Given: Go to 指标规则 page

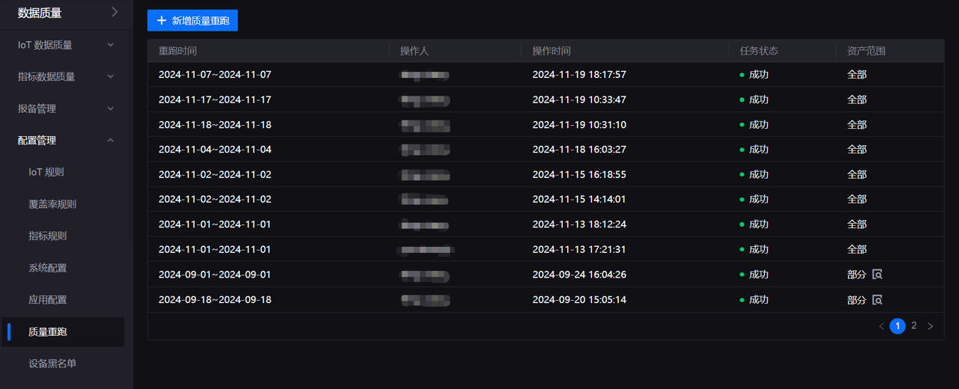Looking at the screenshot, I should (x=48, y=236).
